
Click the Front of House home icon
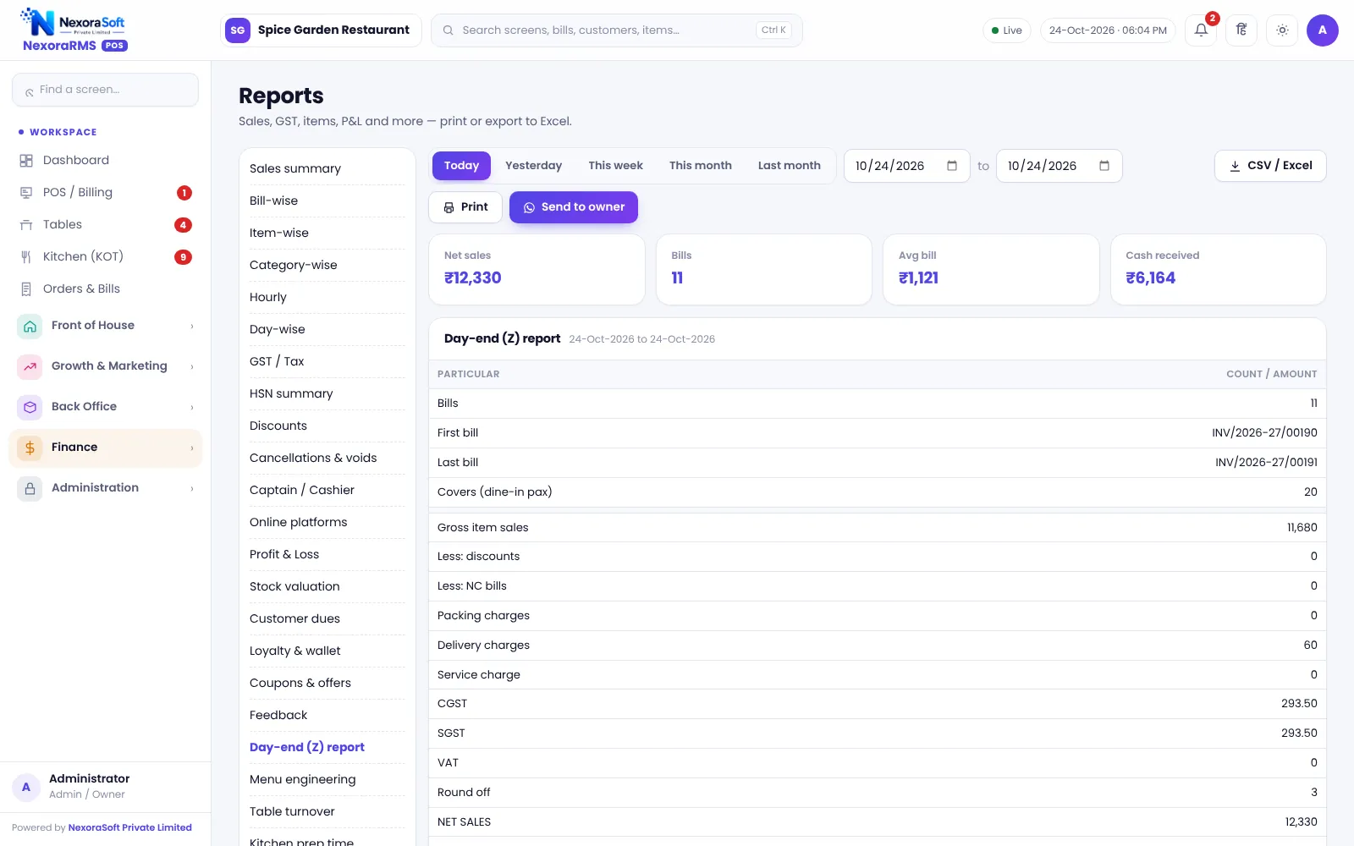(30, 326)
